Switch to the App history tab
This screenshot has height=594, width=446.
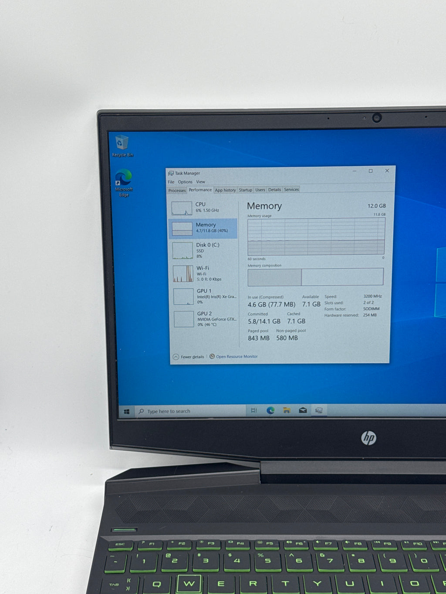pos(225,190)
